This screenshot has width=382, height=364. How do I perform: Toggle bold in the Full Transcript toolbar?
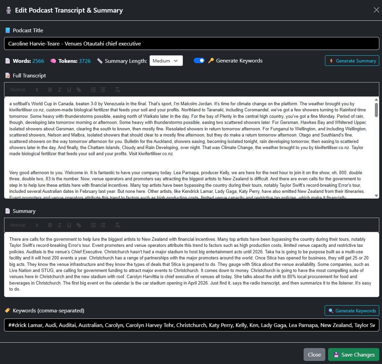click(x=50, y=90)
